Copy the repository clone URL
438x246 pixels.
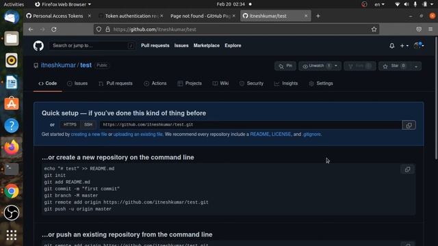pos(409,125)
